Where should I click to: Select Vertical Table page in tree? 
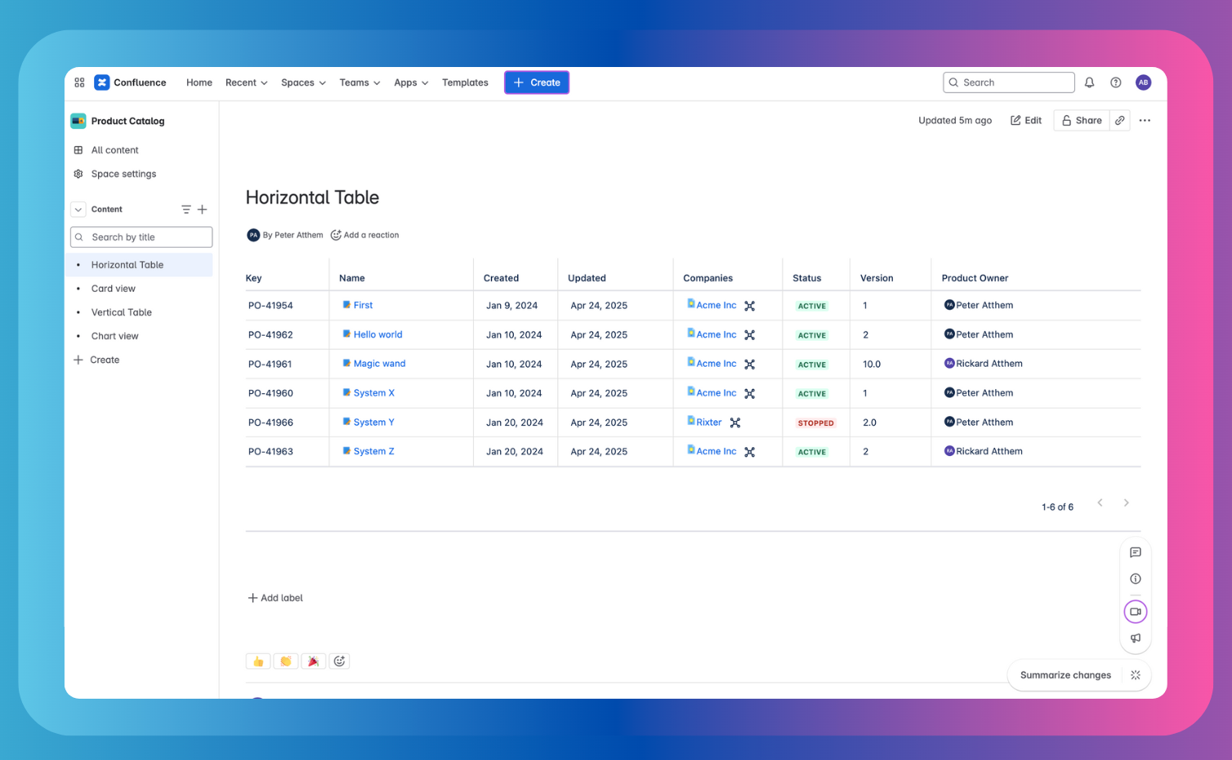(122, 312)
